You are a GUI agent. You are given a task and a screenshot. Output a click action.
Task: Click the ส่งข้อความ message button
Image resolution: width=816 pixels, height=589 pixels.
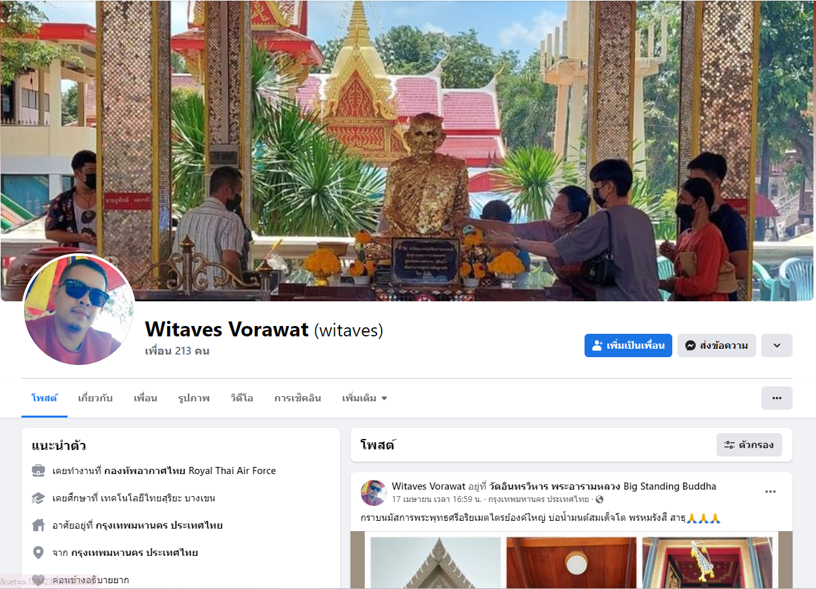pyautogui.click(x=717, y=345)
